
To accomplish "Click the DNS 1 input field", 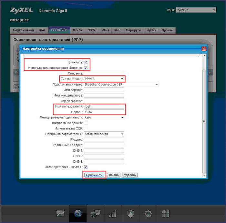I will (104, 150).
